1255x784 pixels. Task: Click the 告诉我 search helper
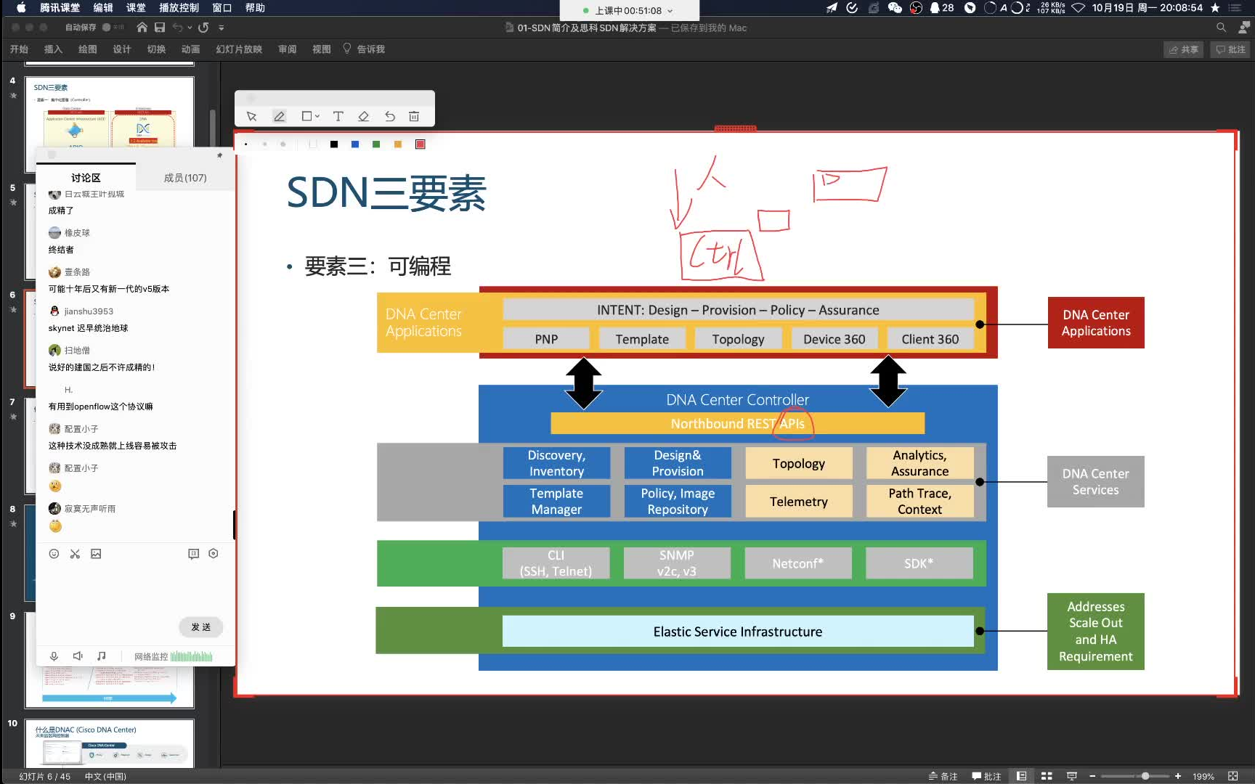(x=364, y=49)
